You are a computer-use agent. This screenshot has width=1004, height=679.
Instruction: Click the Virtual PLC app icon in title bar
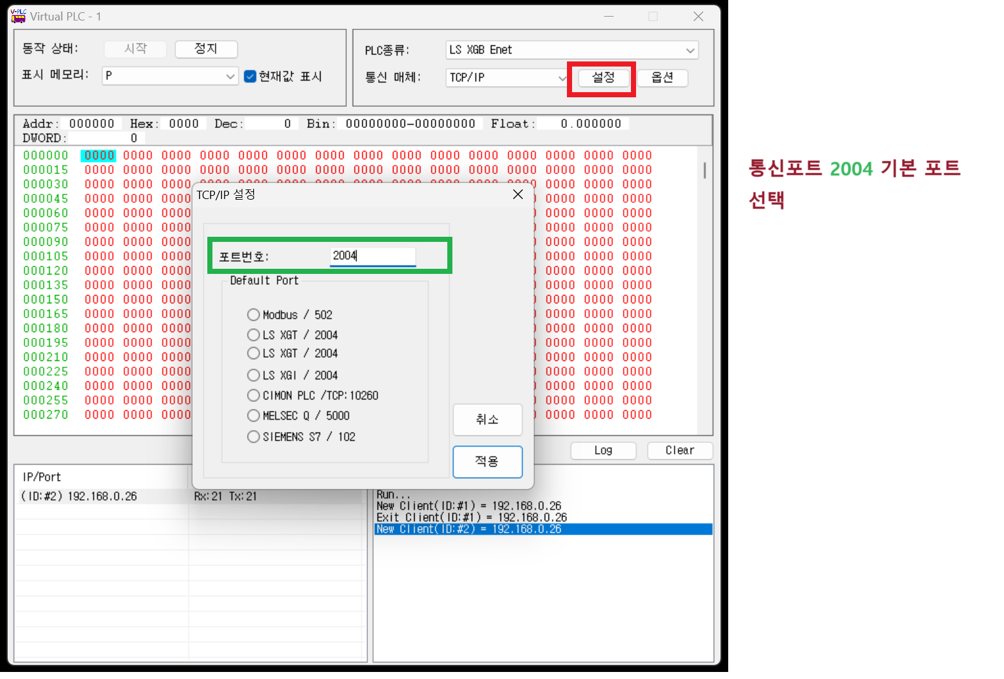click(19, 16)
